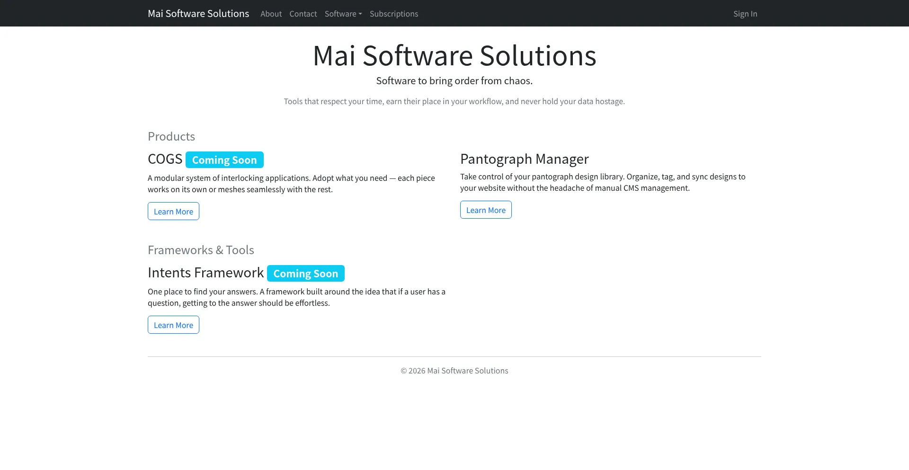Click the 'Tools that respect your time' sentence
The image size is (909, 470).
(x=454, y=101)
